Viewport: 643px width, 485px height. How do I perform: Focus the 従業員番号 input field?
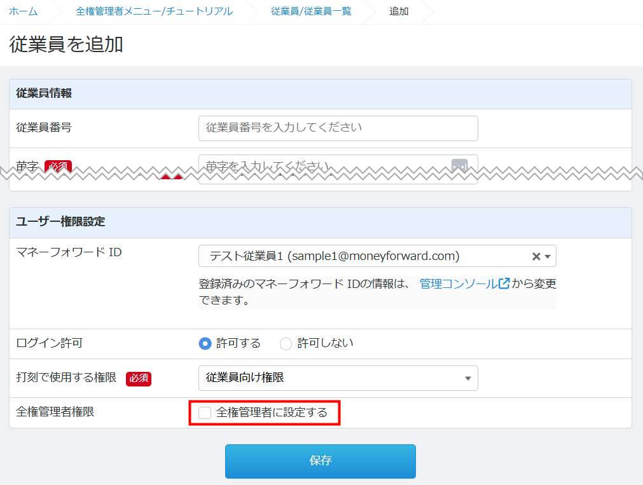pyautogui.click(x=338, y=128)
